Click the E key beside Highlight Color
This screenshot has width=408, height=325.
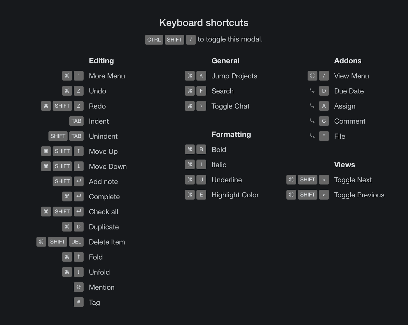pyautogui.click(x=201, y=195)
